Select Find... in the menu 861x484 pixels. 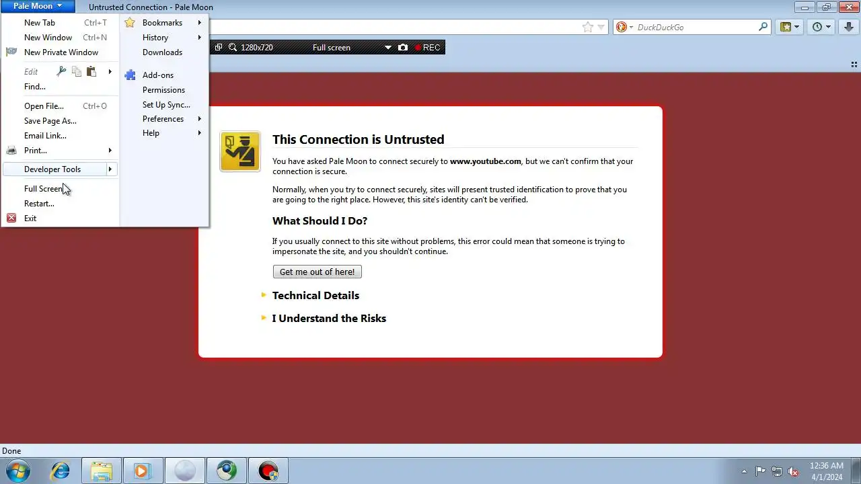(x=61, y=87)
